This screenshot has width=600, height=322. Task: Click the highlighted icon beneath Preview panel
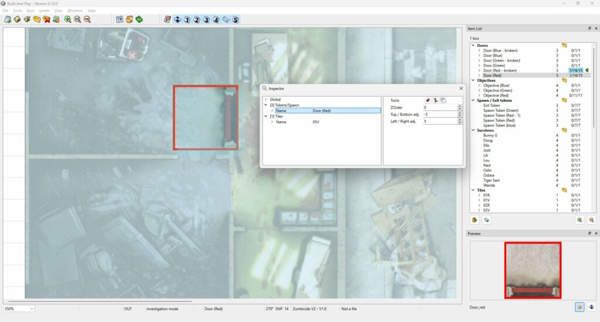coord(579,307)
